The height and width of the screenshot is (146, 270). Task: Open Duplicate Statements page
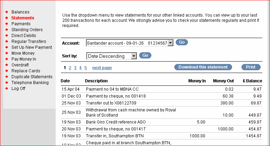click(x=32, y=77)
